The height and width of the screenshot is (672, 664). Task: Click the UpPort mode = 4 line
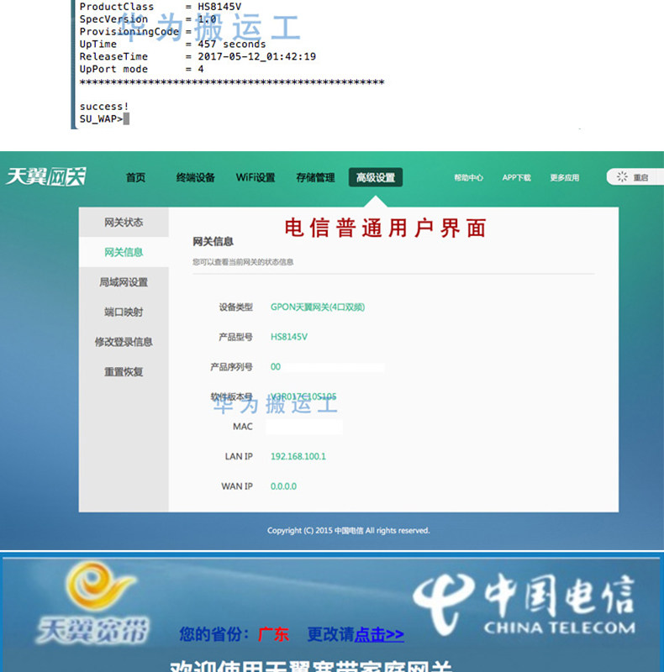click(141, 69)
